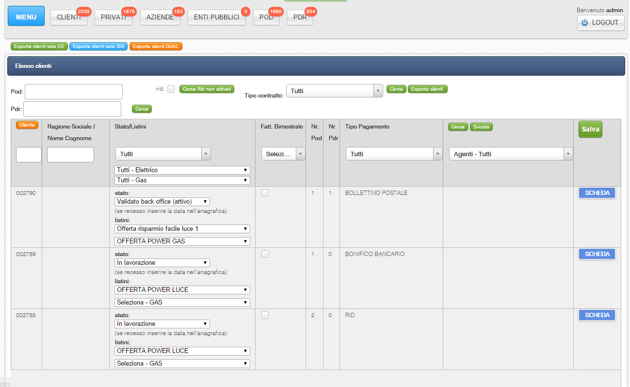Click the 1876 badge on PRIVATI

[x=129, y=11]
